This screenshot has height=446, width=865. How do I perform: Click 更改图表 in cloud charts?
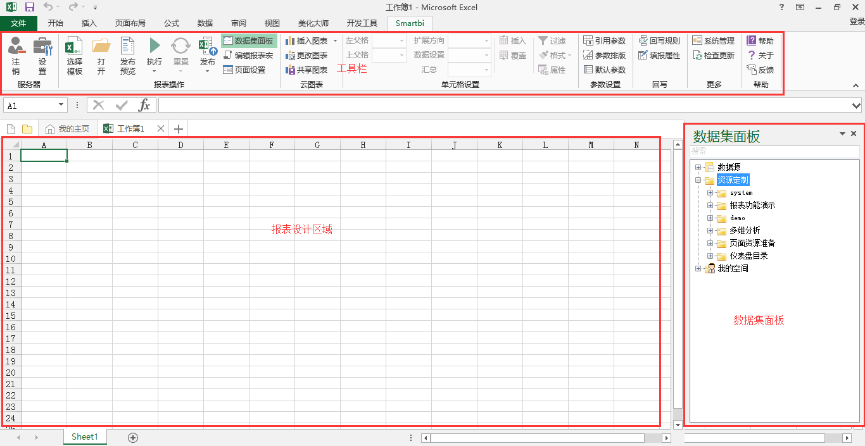[306, 55]
